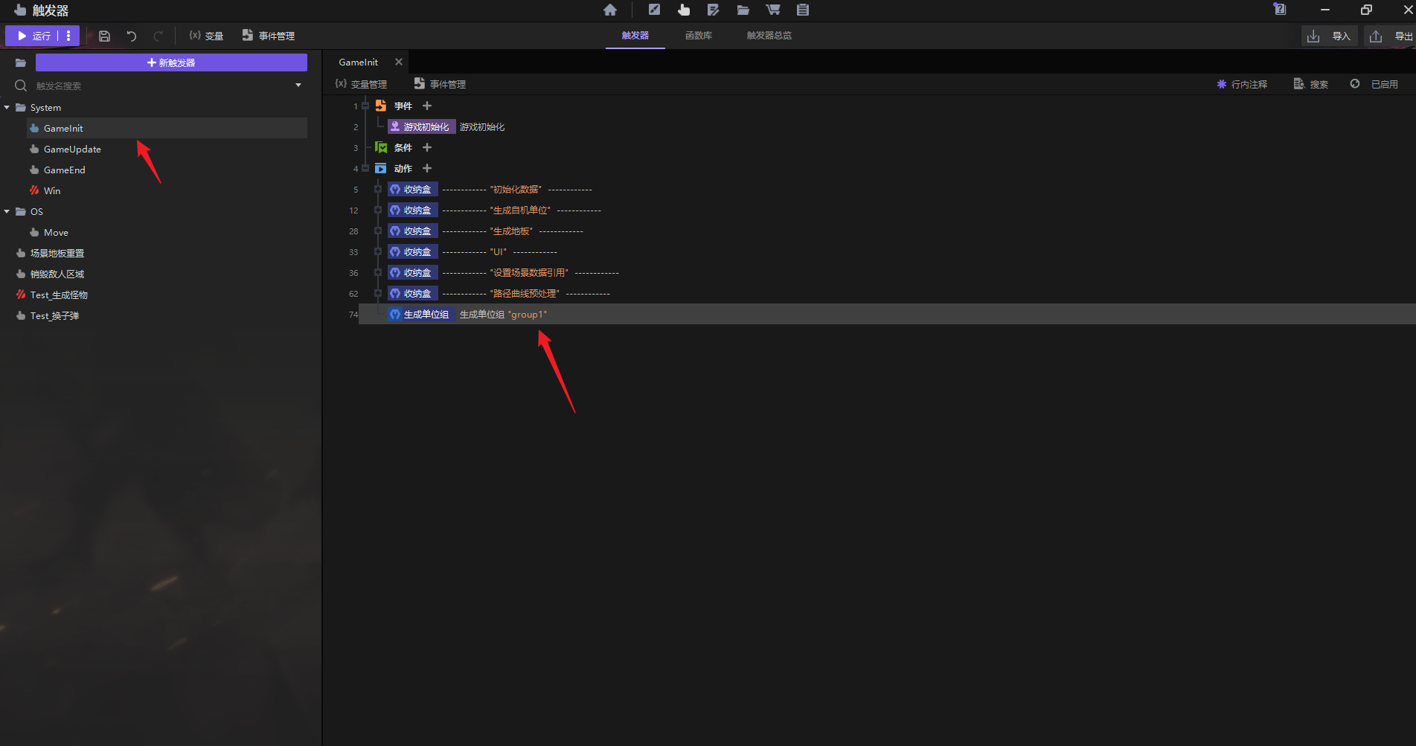
Task: Click the trigger name search field
Action: click(160, 86)
